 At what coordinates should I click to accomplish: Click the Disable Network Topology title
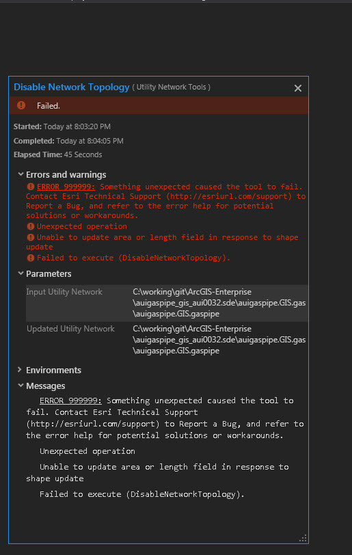pos(72,87)
